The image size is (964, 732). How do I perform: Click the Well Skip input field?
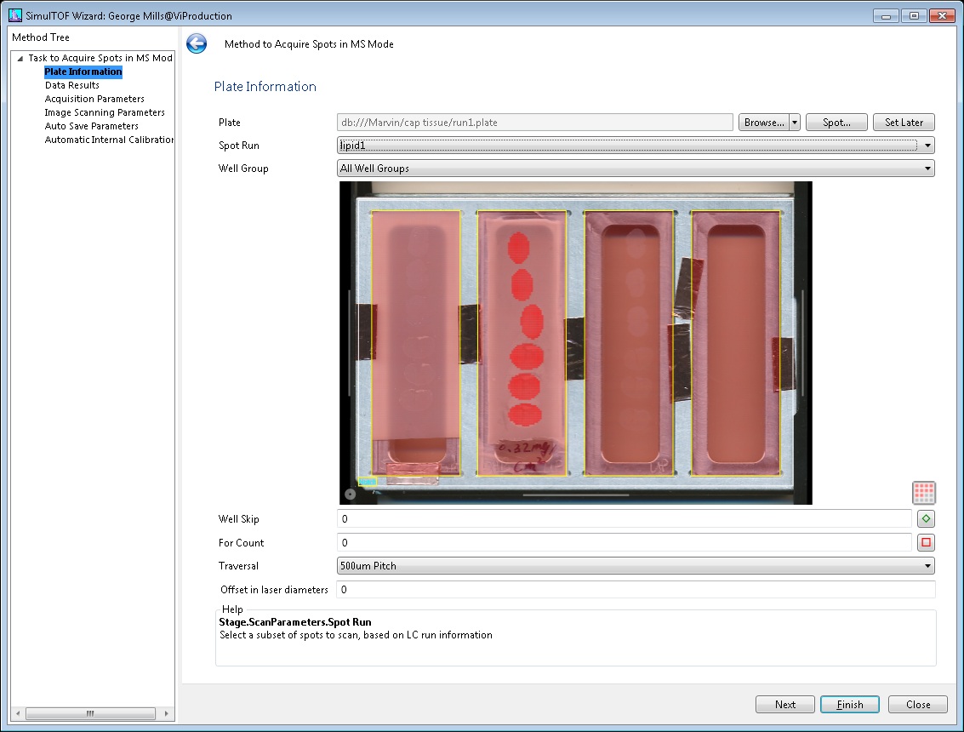625,519
